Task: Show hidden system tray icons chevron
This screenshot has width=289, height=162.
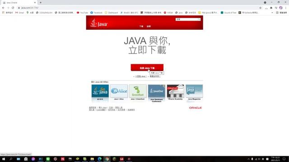Action: (x=248, y=159)
